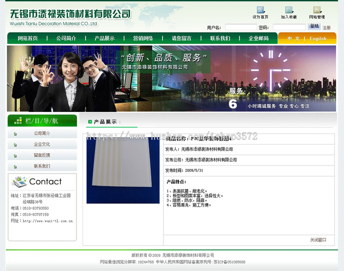Click the 注册 registration link
This screenshot has height=271, width=344.
(x=326, y=27)
